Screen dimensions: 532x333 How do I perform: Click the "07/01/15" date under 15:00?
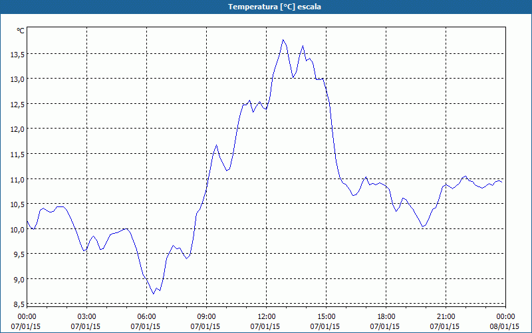pyautogui.click(x=325, y=326)
